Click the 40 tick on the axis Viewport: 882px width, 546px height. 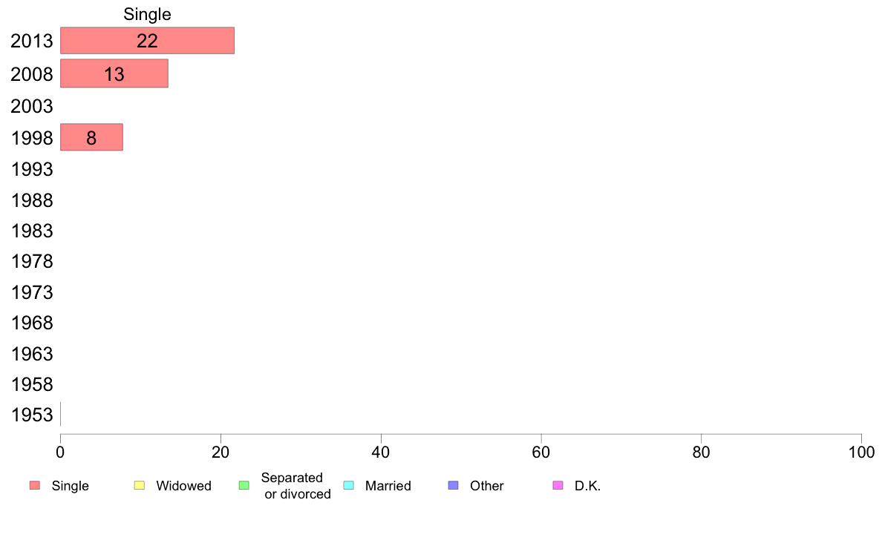(381, 452)
